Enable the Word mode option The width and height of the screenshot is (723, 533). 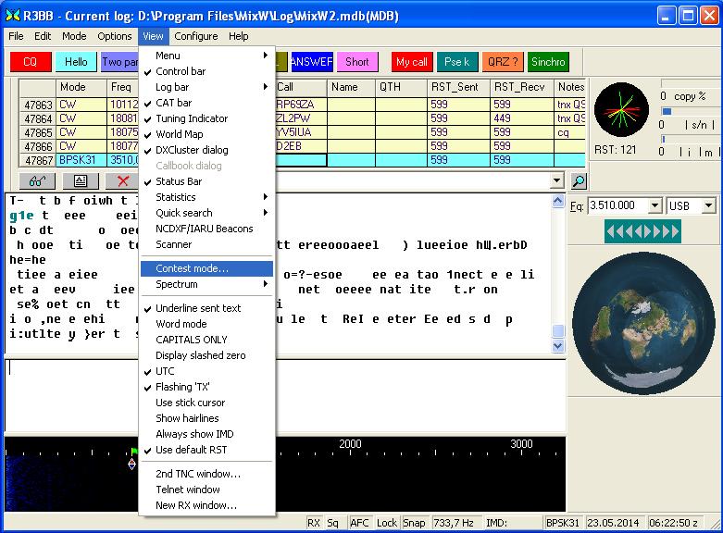point(181,324)
